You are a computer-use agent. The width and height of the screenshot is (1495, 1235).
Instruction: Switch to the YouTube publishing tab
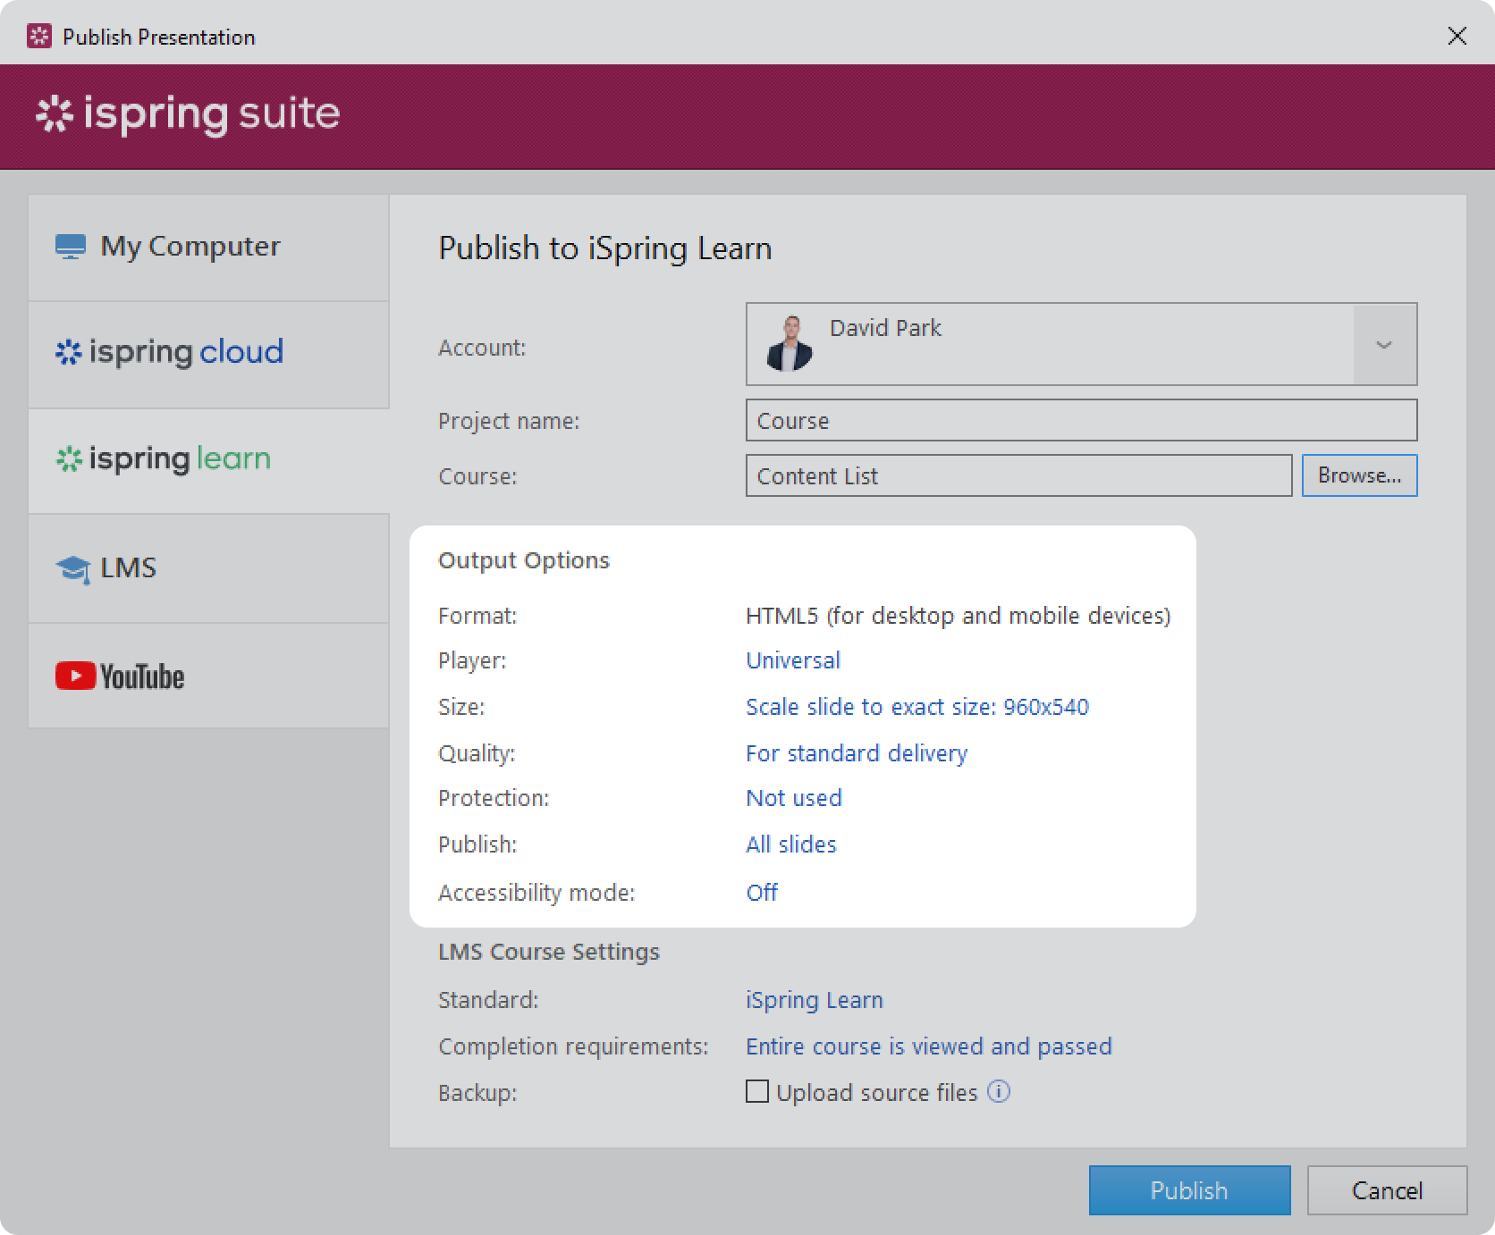208,676
